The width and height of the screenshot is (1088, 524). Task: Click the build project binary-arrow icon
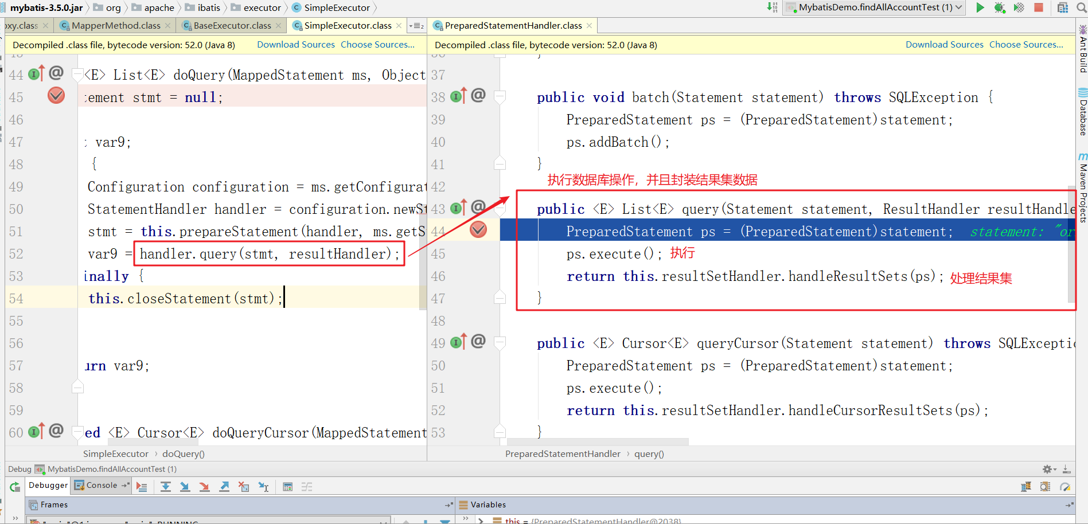(773, 7)
